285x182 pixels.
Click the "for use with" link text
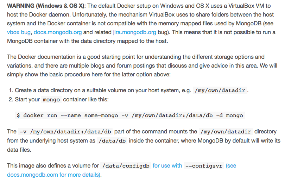point(167,165)
